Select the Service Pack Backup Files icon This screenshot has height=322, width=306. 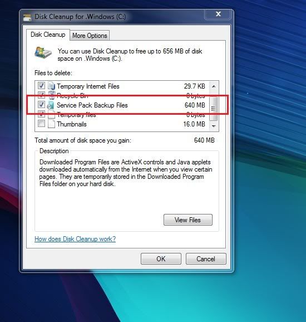51,105
